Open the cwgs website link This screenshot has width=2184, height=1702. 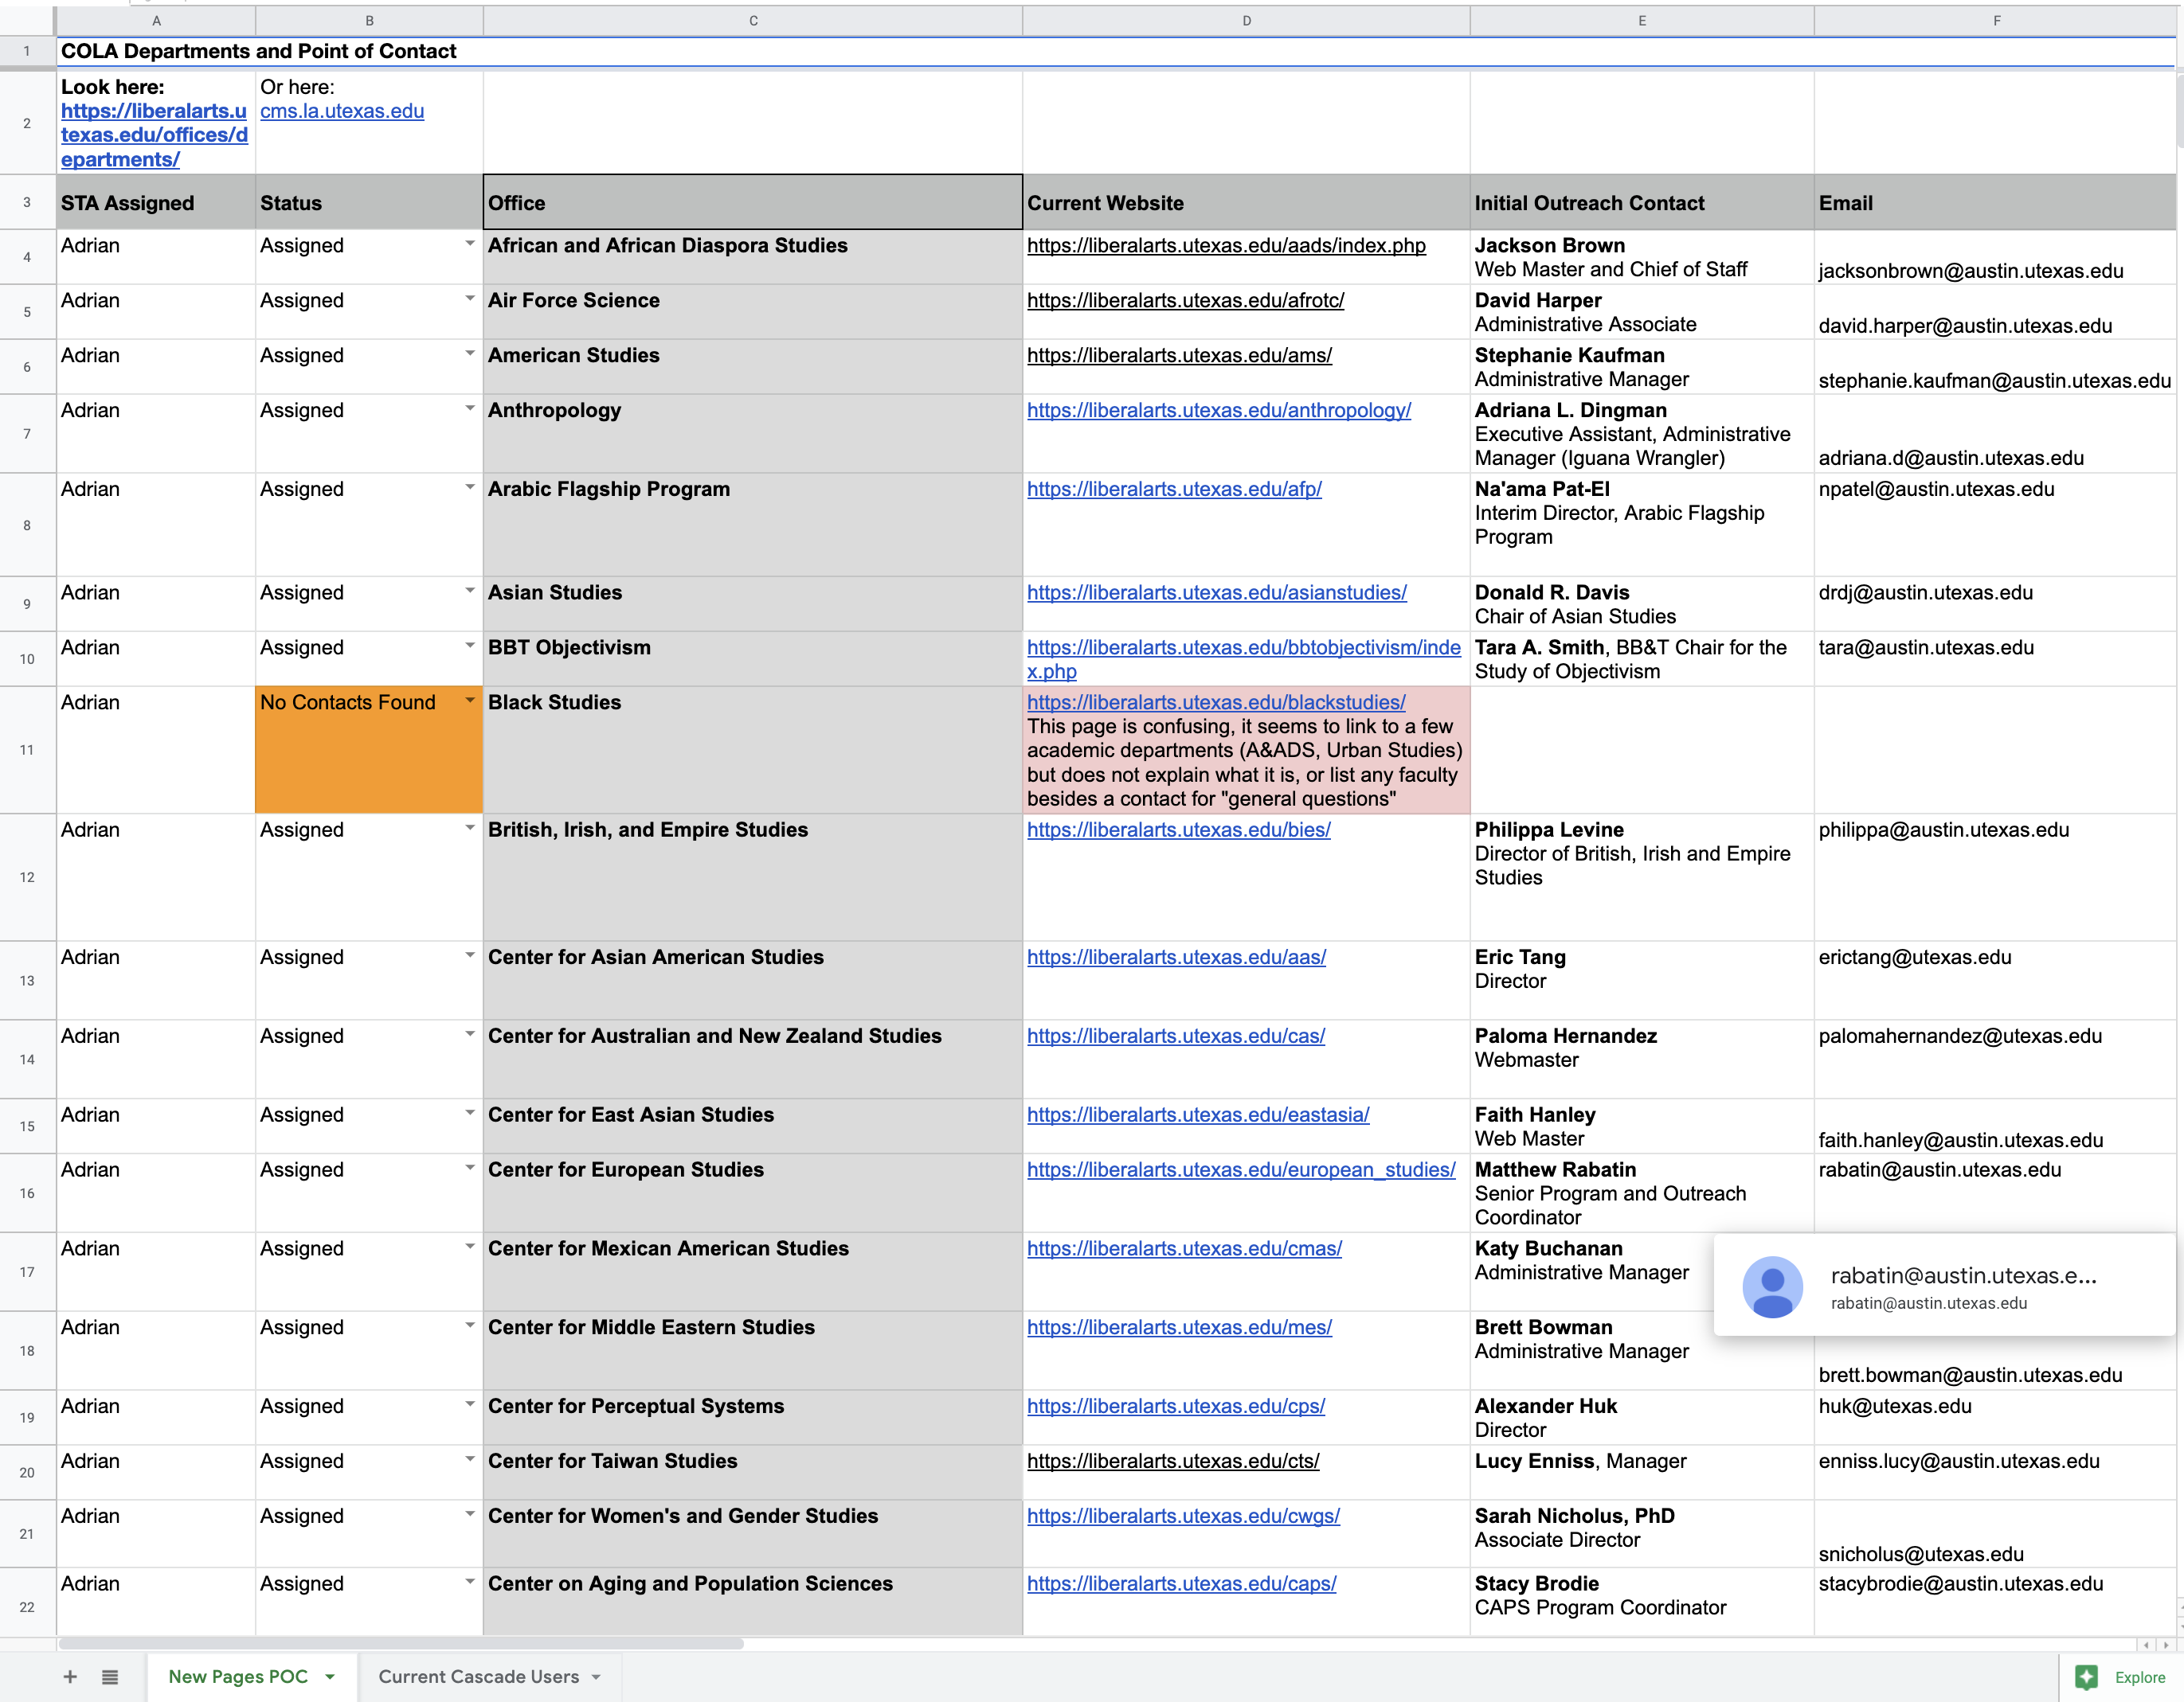[1183, 1516]
